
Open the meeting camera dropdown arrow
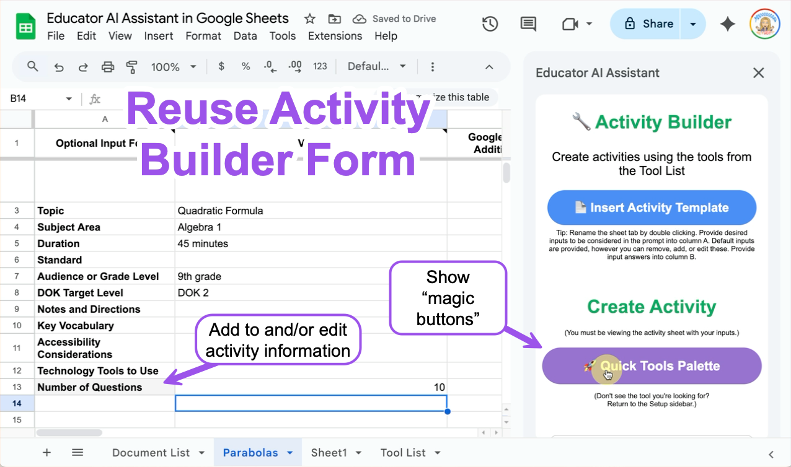tap(589, 24)
